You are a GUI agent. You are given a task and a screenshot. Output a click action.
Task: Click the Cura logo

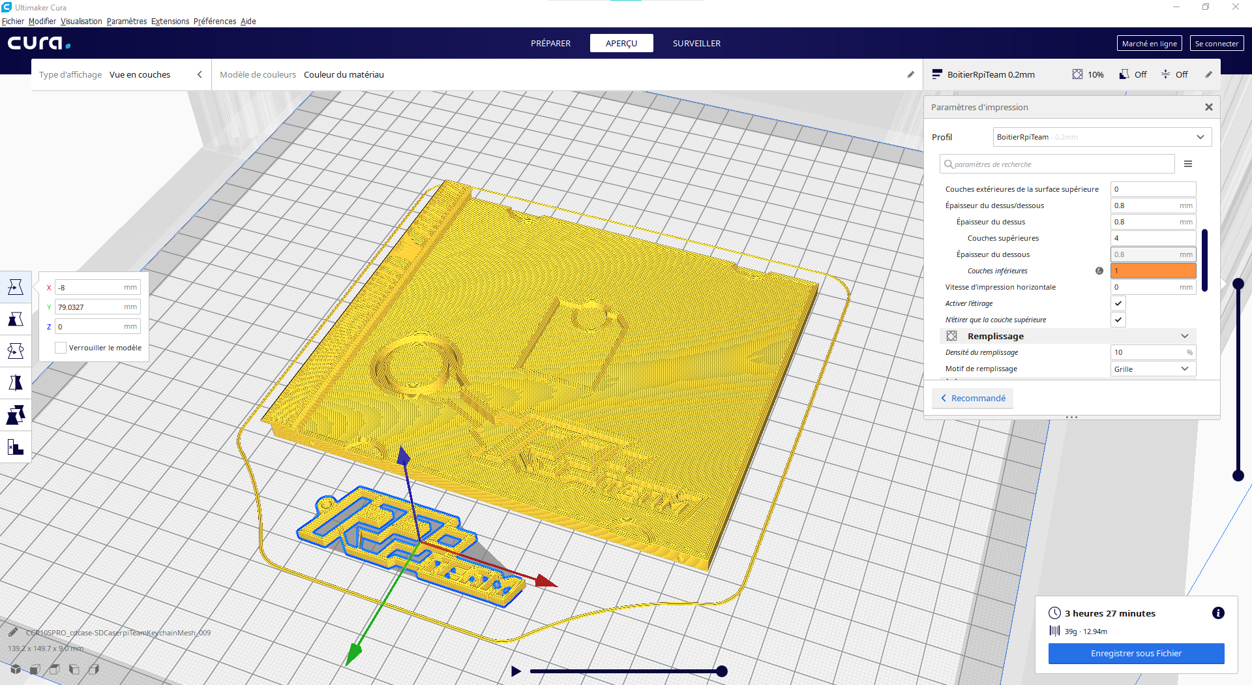click(x=39, y=43)
